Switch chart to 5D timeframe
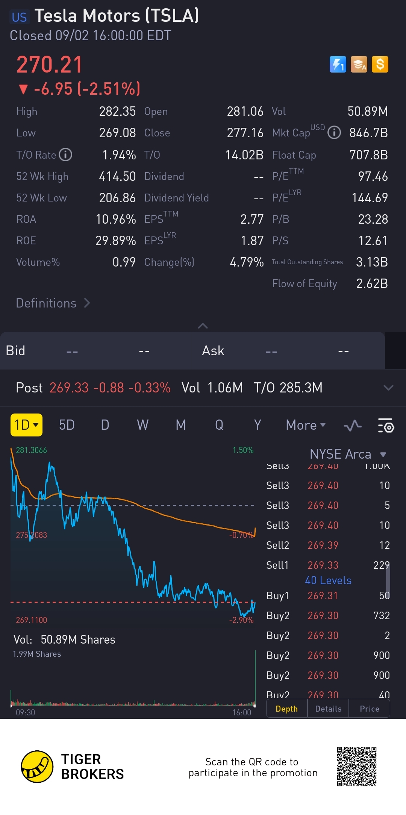This screenshot has height=815, width=406. (x=67, y=425)
